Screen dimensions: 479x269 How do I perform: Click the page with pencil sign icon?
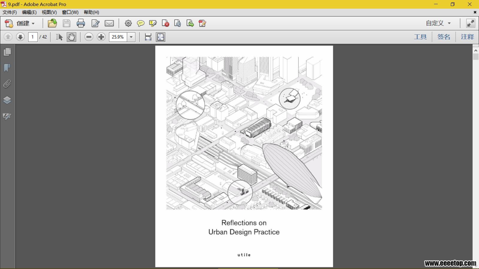202,23
